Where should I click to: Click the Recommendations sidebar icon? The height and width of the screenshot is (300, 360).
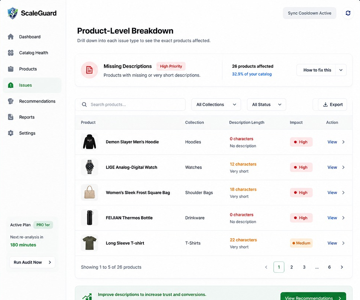[x=11, y=101]
